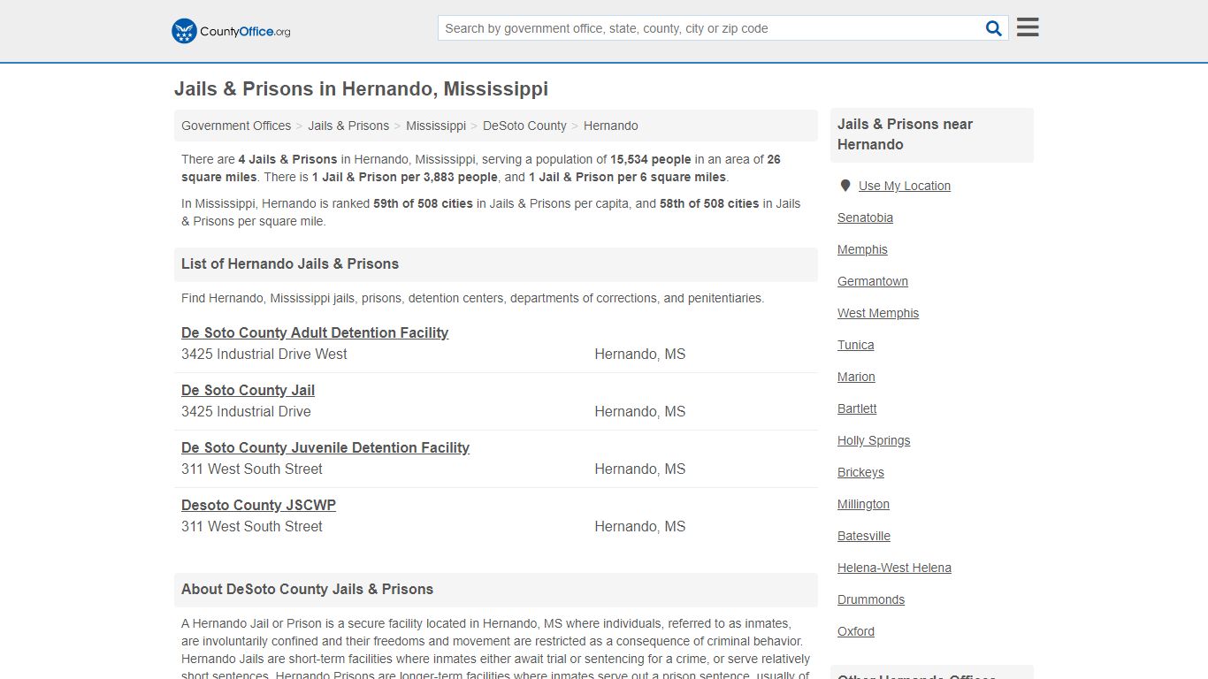Click '59th of 508 cities' ranking text

pyautogui.click(x=423, y=203)
